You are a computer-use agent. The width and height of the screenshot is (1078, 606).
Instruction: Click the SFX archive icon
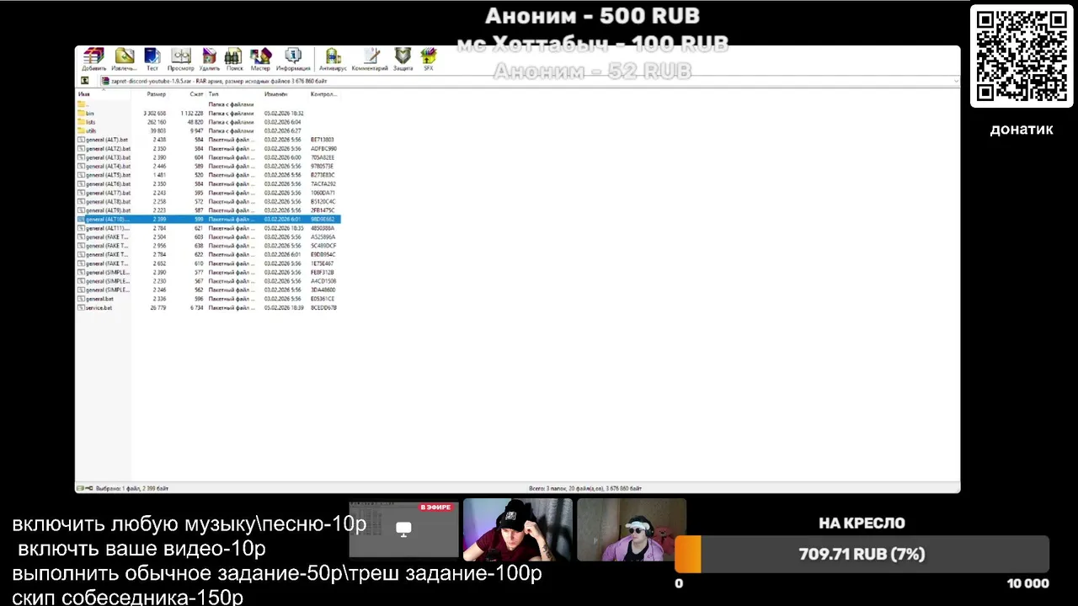point(429,57)
